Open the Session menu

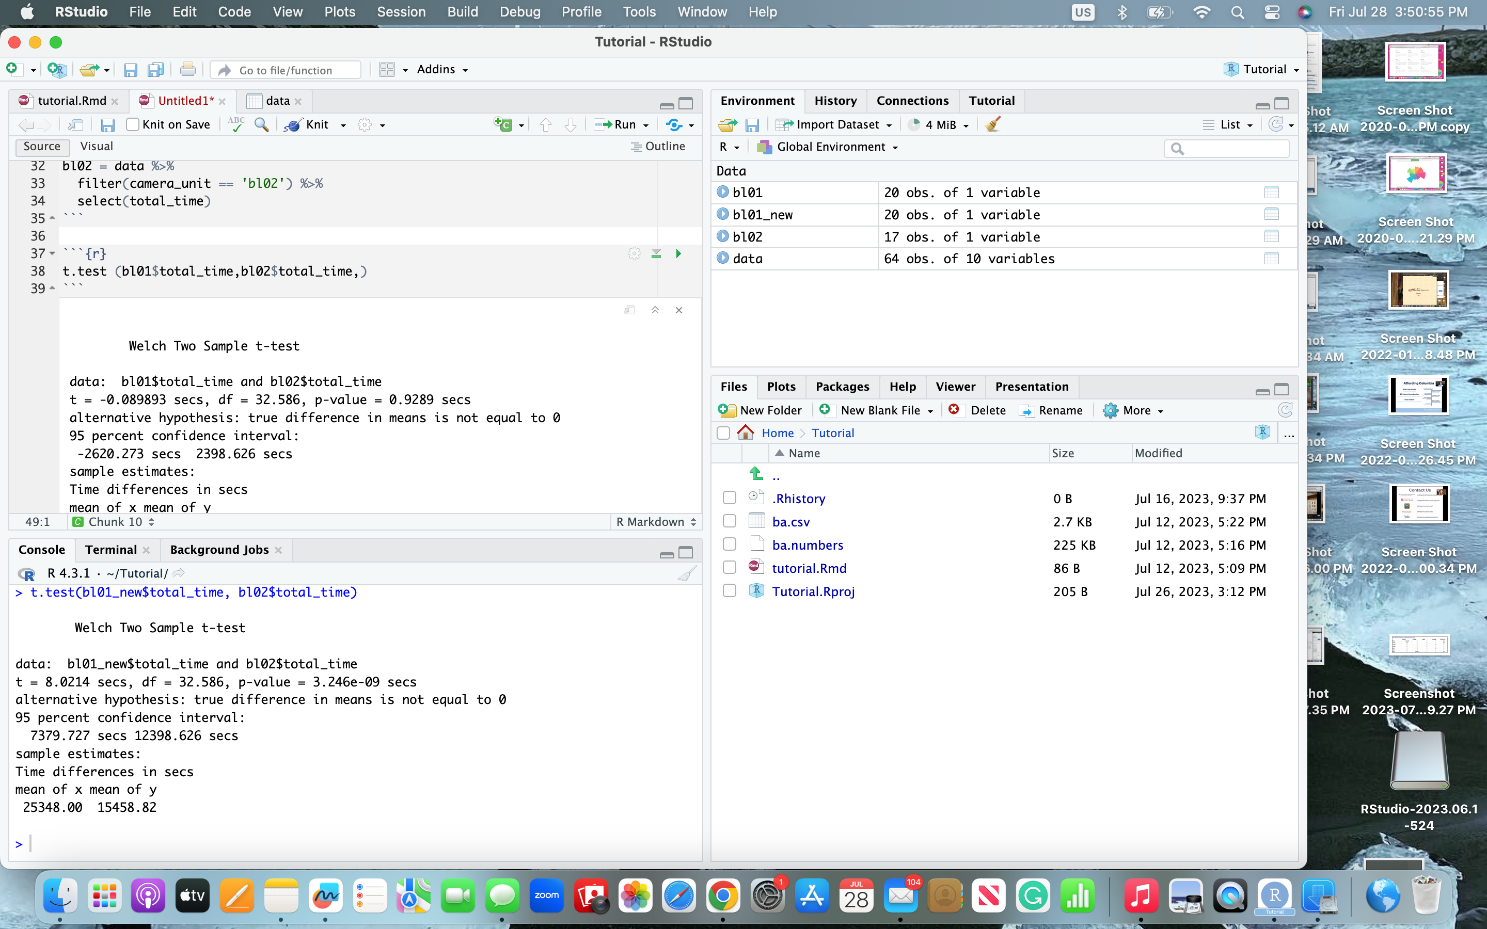coord(401,12)
